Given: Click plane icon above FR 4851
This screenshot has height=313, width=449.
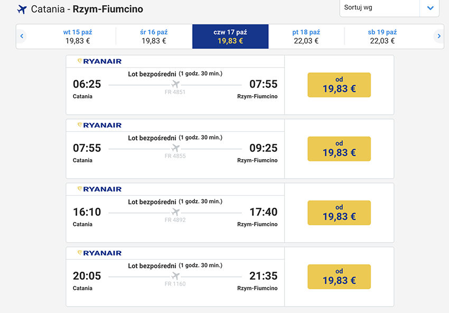Looking at the screenshot, I should tap(175, 84).
